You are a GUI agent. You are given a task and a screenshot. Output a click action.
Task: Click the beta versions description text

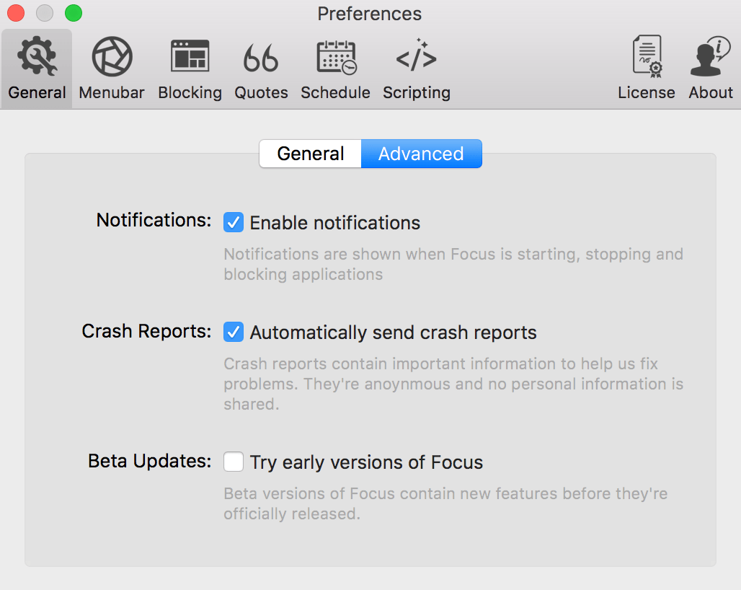click(445, 503)
